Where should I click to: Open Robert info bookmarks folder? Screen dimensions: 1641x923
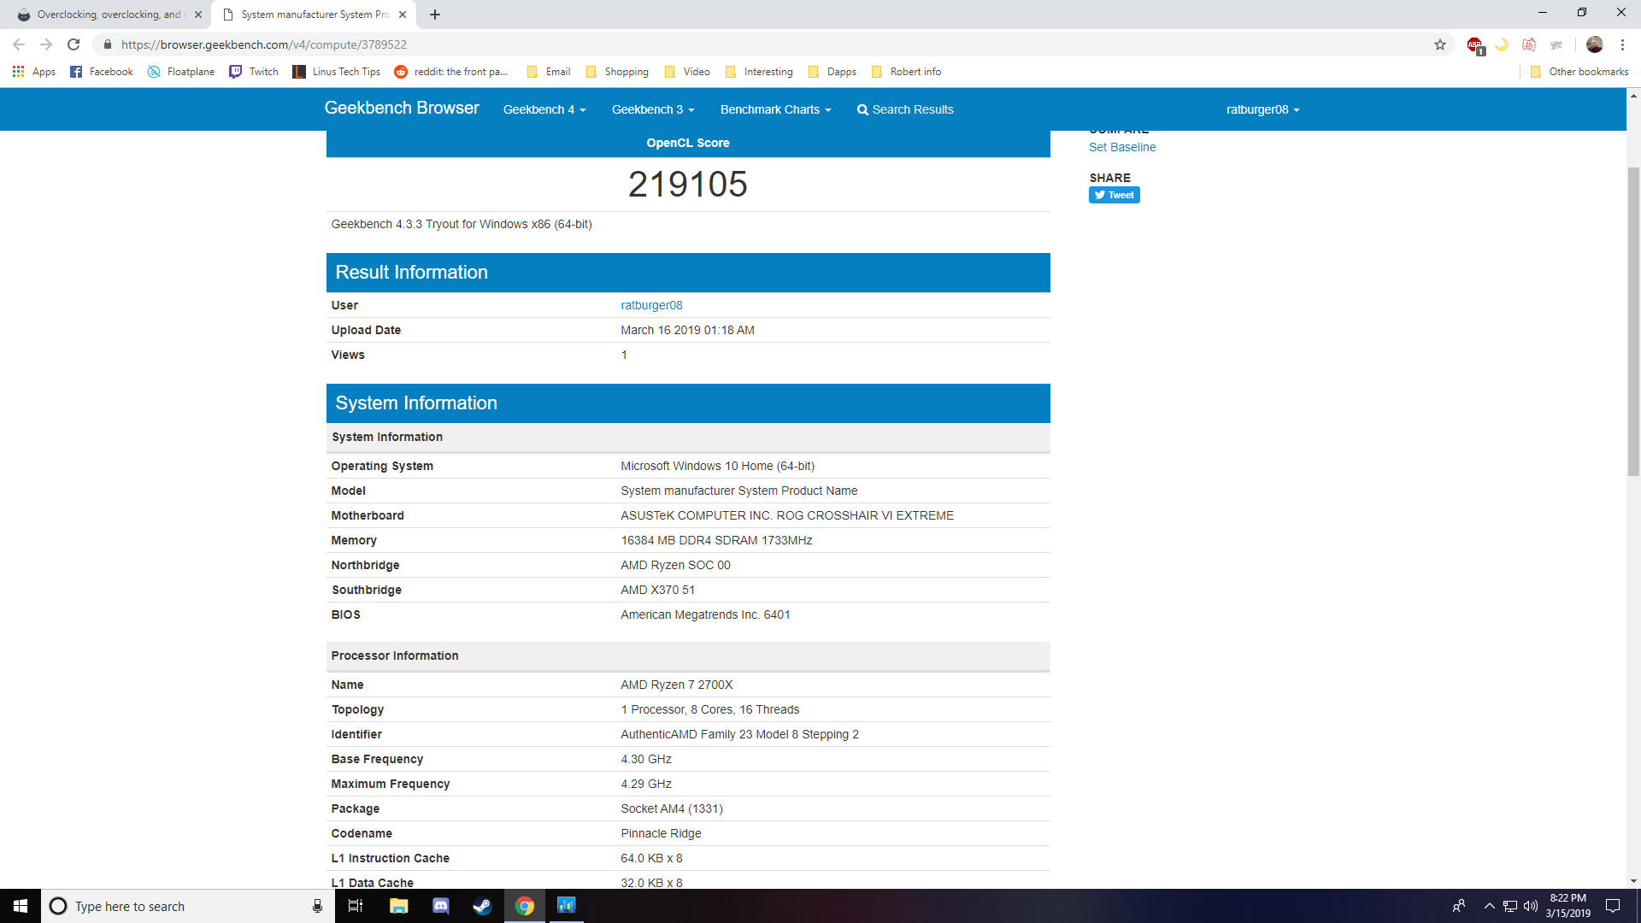(906, 72)
